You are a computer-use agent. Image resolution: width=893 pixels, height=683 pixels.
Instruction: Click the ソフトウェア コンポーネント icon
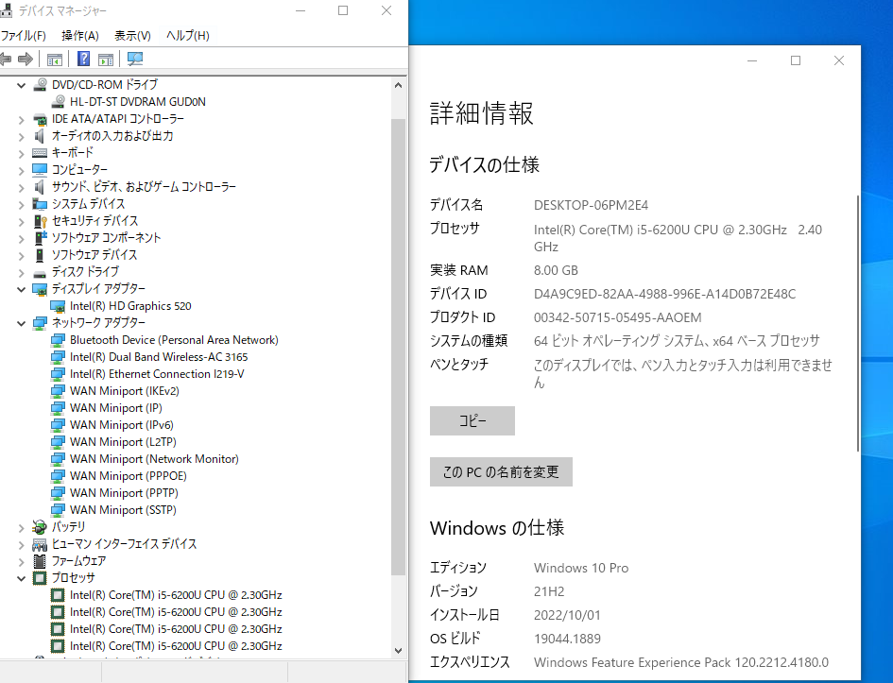point(40,237)
